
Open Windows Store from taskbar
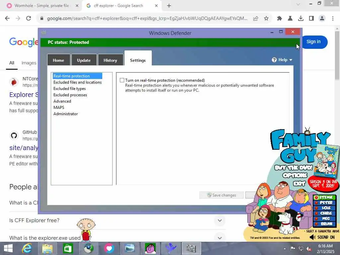pyautogui.click(x=68, y=248)
